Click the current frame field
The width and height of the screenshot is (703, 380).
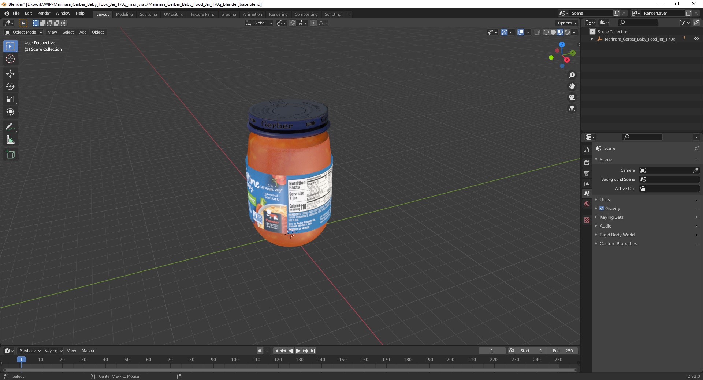(492, 351)
